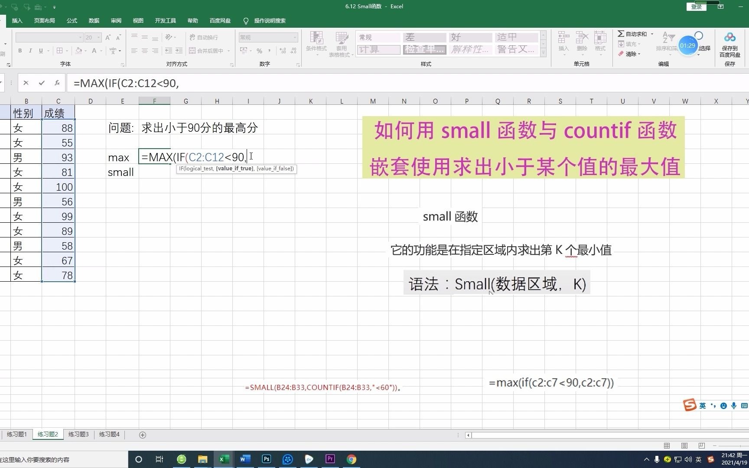
Task: Click the Fill Color paint bucket
Action: point(78,51)
